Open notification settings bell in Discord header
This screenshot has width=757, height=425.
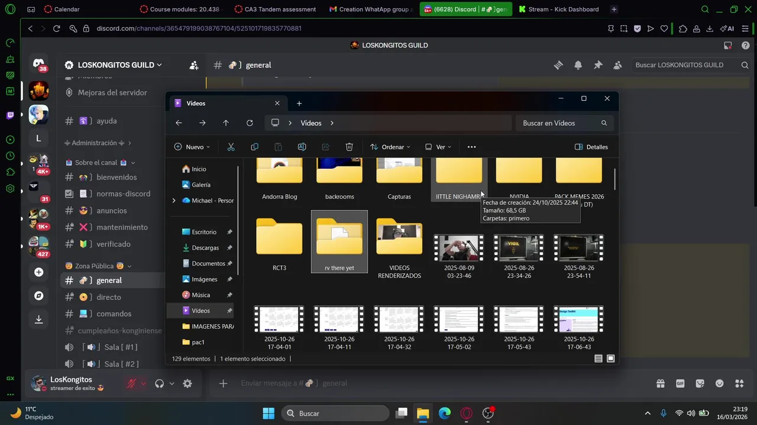(x=578, y=65)
